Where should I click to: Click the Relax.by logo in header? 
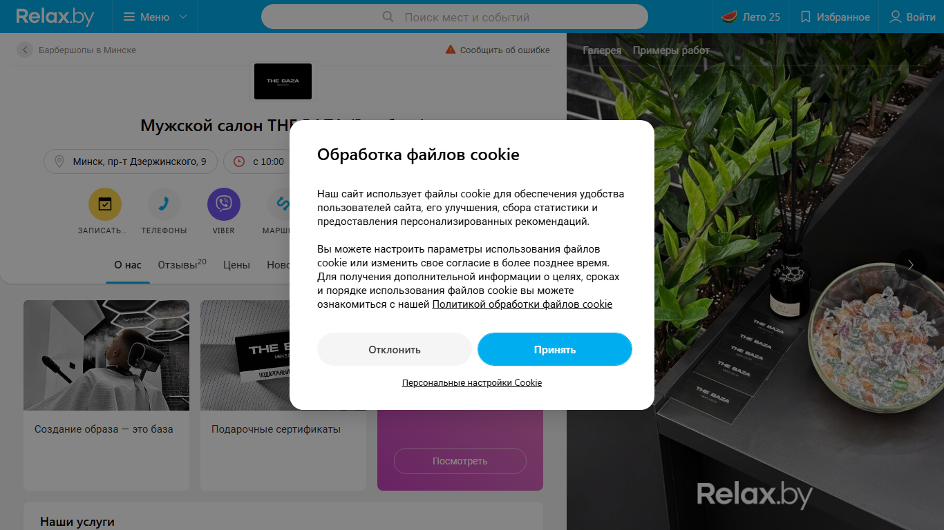pyautogui.click(x=55, y=17)
